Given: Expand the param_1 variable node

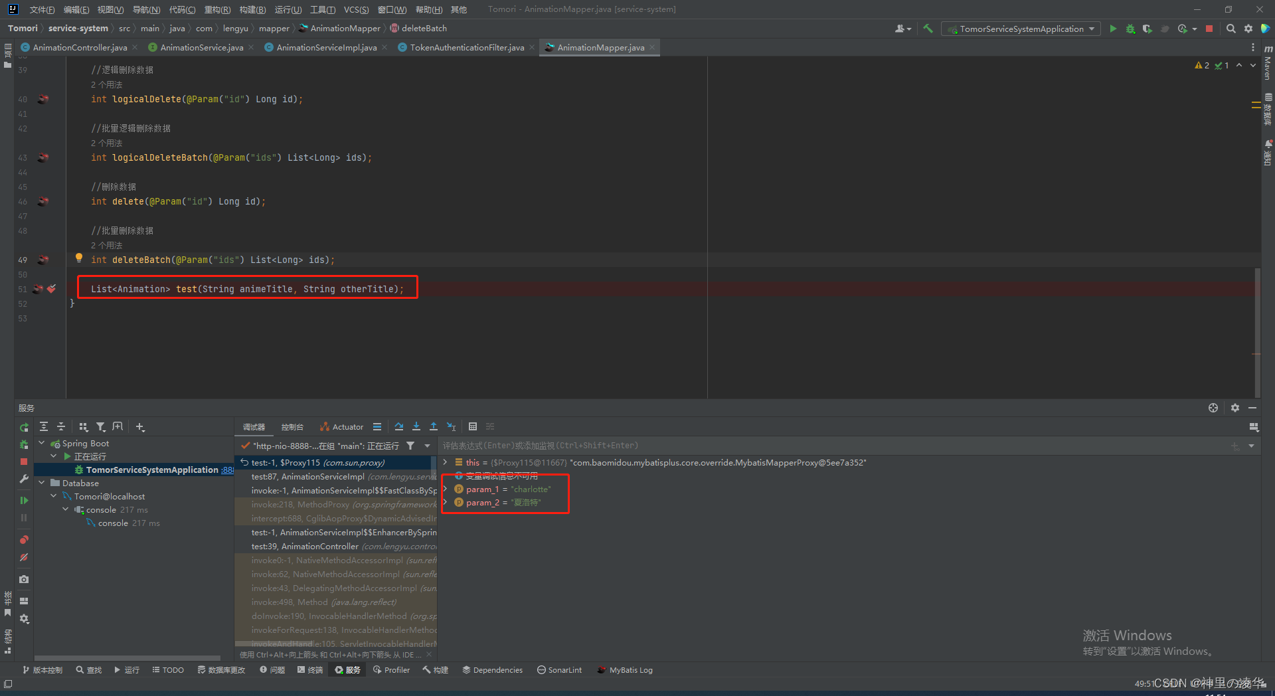Looking at the screenshot, I should pos(446,489).
